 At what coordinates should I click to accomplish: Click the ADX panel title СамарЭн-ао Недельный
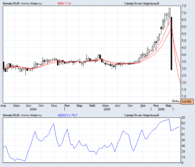point(141,115)
